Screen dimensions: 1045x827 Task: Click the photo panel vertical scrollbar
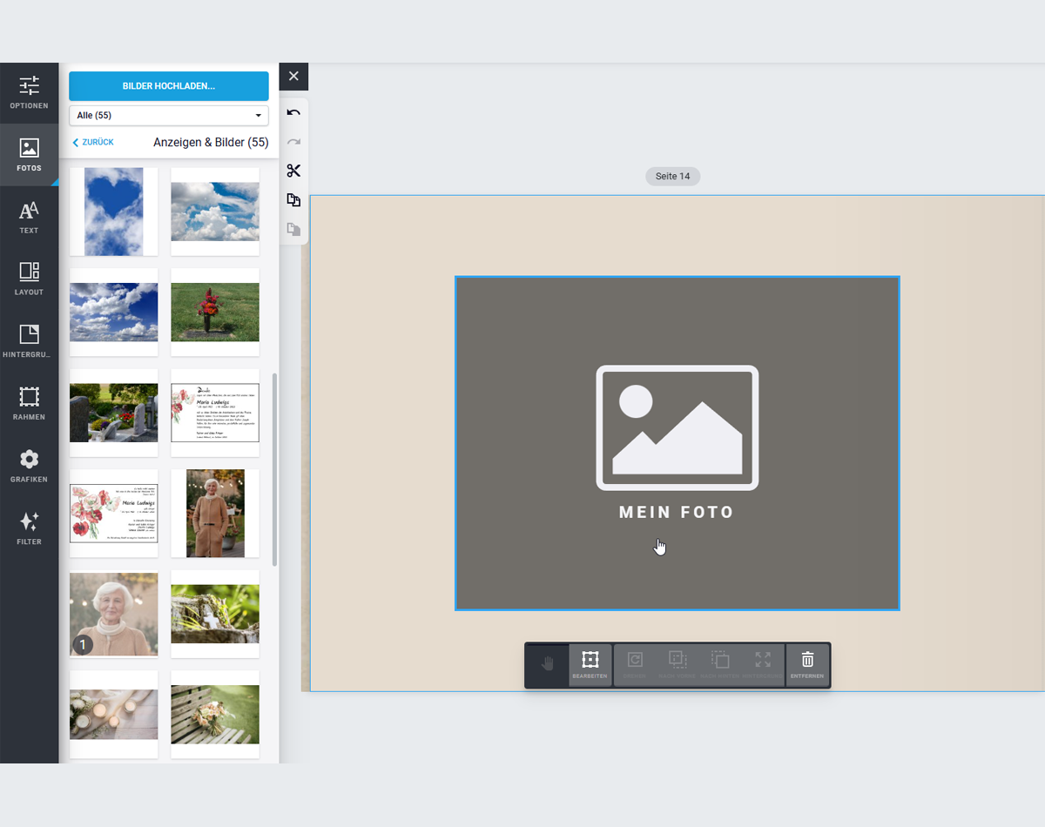pos(275,470)
